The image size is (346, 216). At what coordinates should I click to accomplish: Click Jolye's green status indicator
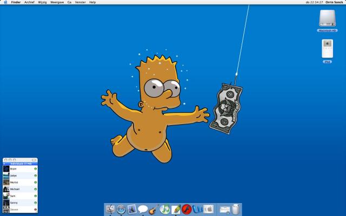point(35,175)
